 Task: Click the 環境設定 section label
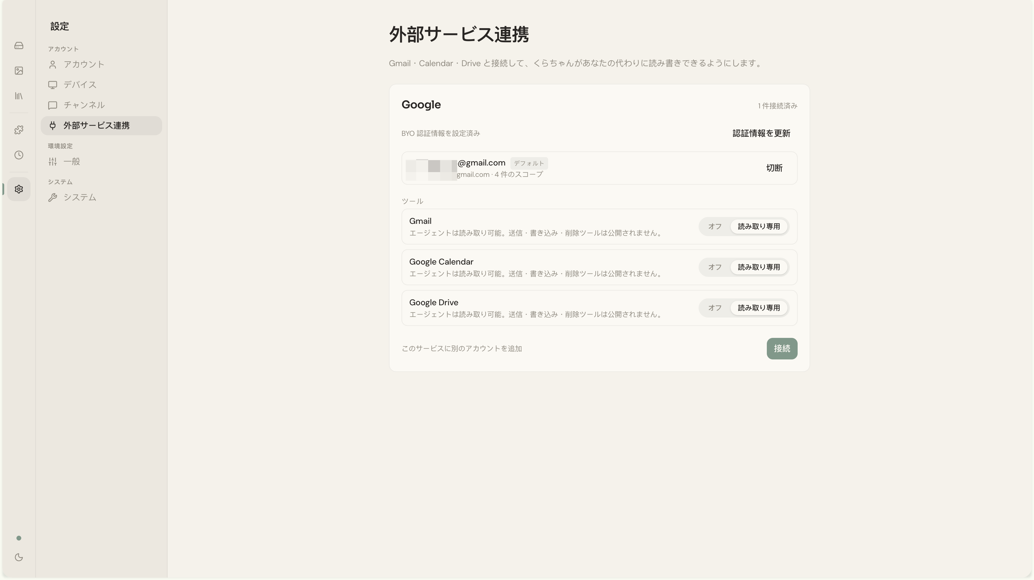coord(60,146)
